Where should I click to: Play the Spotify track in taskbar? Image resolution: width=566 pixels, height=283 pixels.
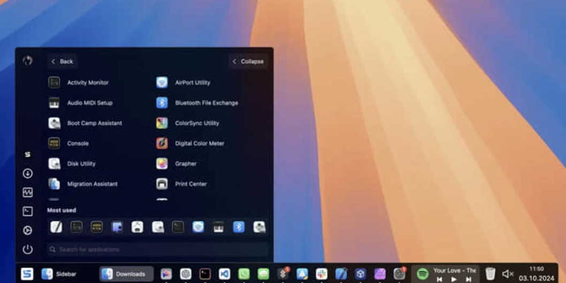click(x=454, y=279)
